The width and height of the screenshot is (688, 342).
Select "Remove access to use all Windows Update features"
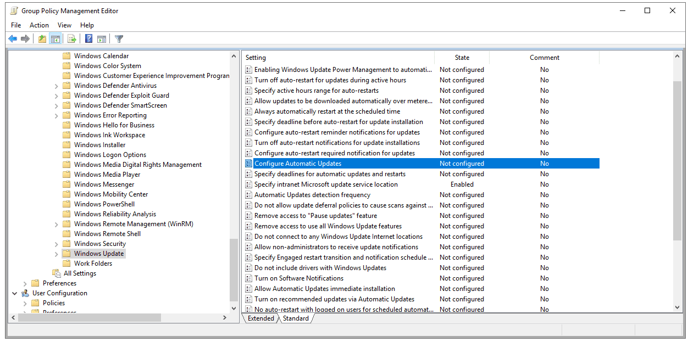(328, 226)
